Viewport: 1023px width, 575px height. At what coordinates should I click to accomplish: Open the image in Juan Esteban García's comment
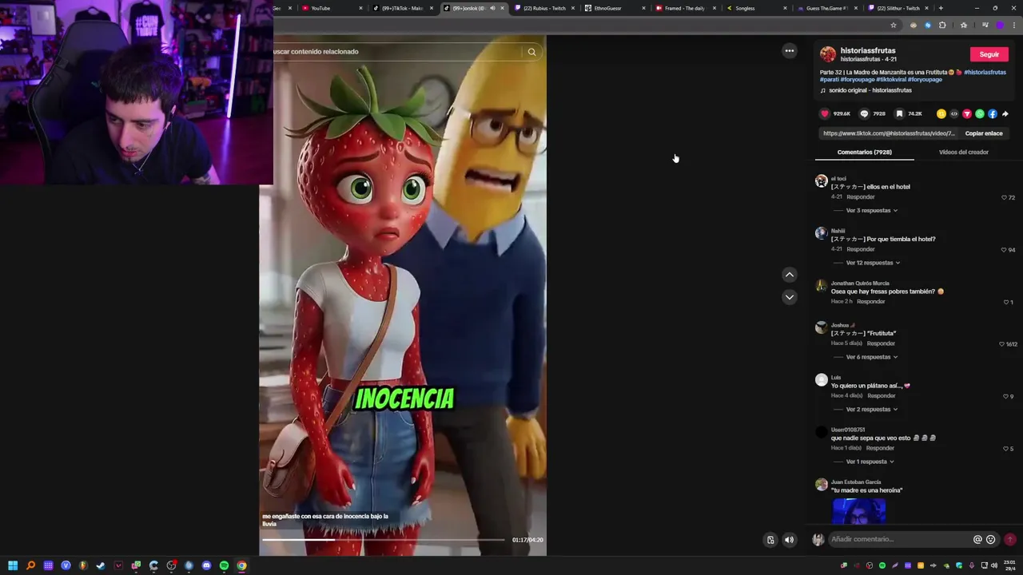tap(859, 511)
